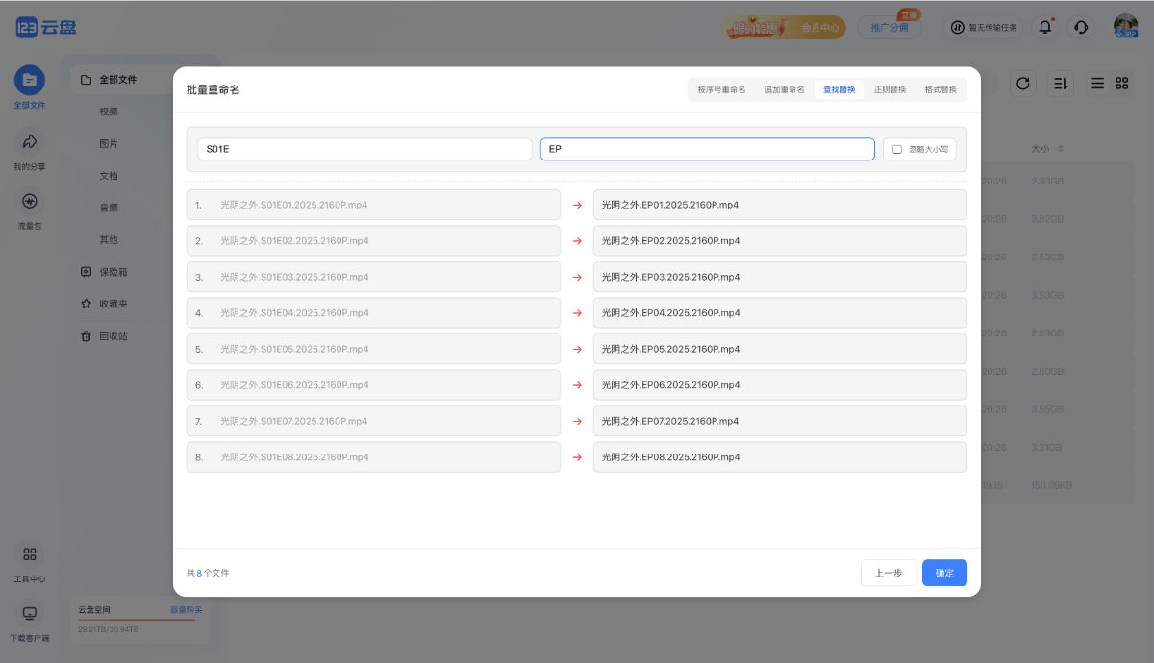Open the notification bell
1154x663 pixels.
(x=1044, y=27)
